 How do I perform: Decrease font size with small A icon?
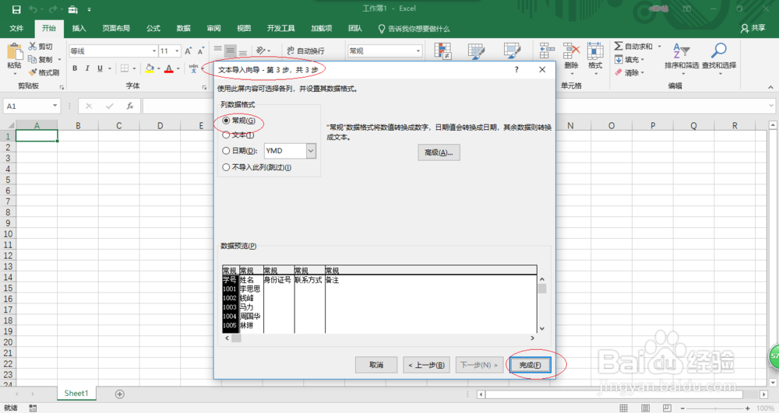click(201, 51)
